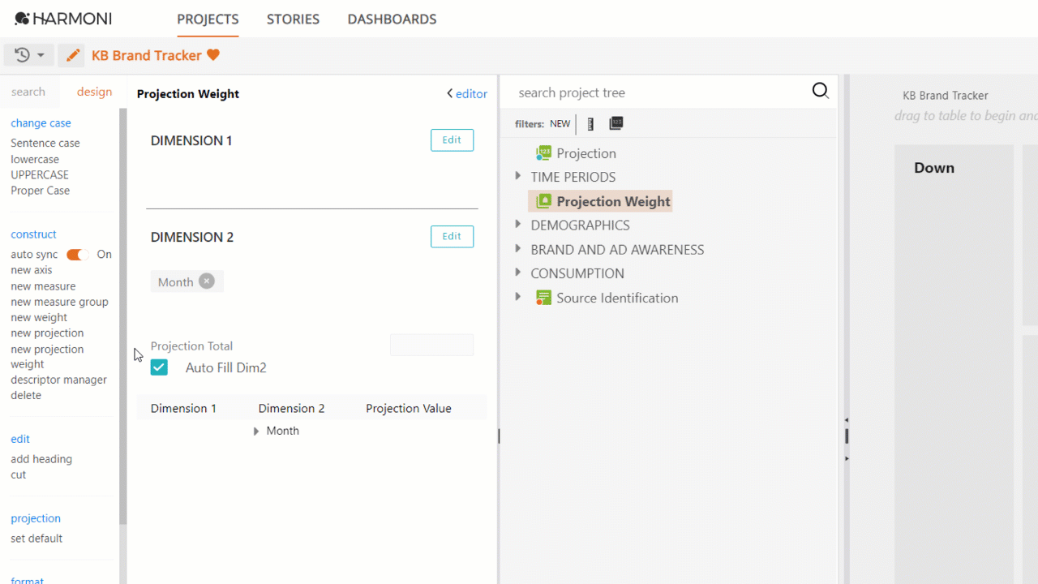Expand the Month row in dimension table
The width and height of the screenshot is (1038, 584).
[256, 431]
